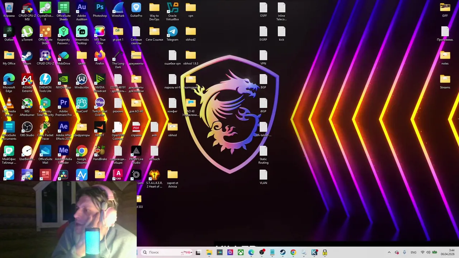Open Windscribe VPN shortcut
This screenshot has height=258, width=459.
pyautogui.click(x=82, y=82)
